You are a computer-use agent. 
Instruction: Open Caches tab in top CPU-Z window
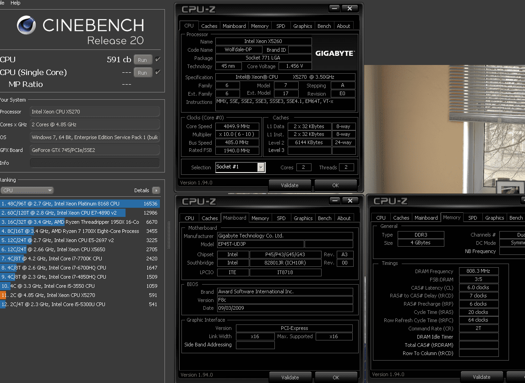209,26
